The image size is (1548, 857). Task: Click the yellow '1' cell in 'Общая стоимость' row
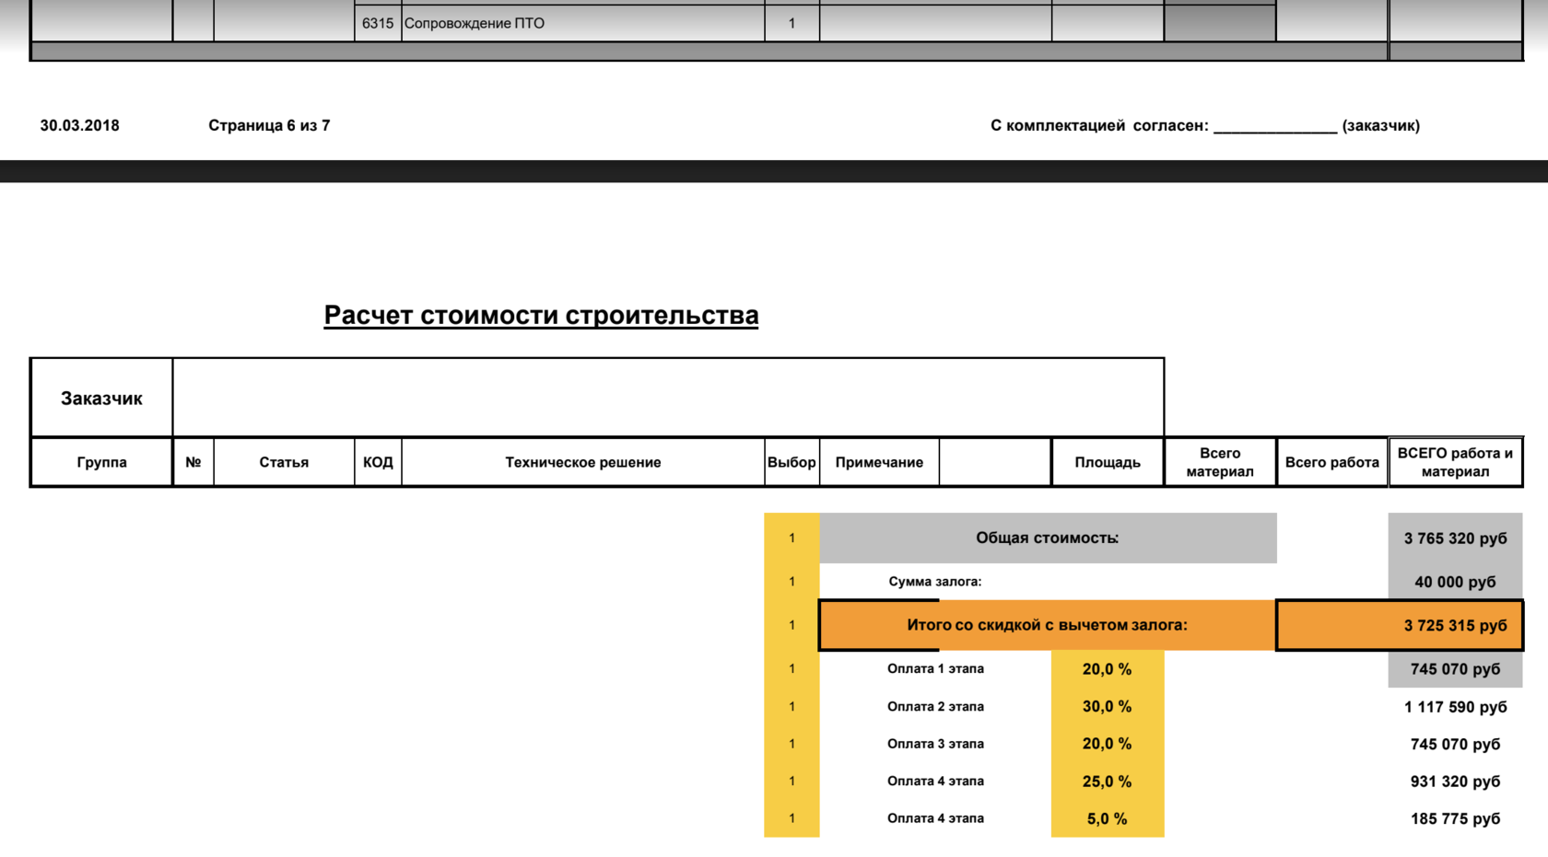coord(792,538)
